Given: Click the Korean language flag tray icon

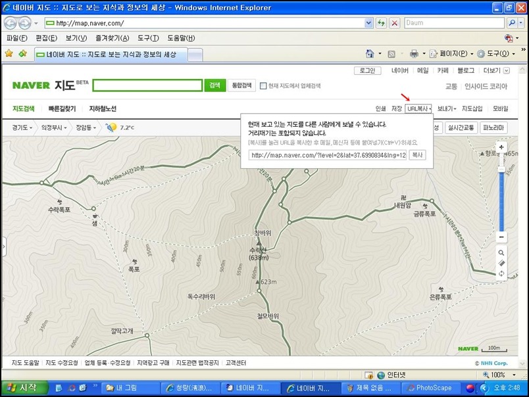Looking at the screenshot, I should tap(470, 388).
